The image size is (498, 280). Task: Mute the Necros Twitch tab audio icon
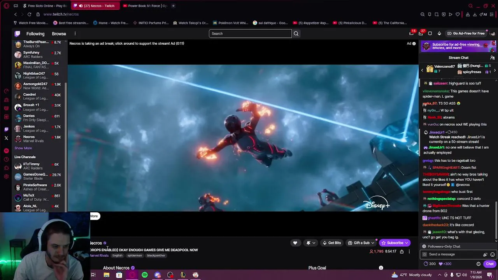click(x=81, y=6)
